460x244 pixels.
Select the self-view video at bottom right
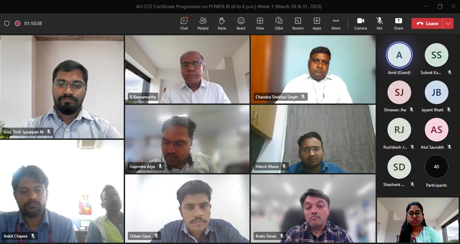point(418,220)
